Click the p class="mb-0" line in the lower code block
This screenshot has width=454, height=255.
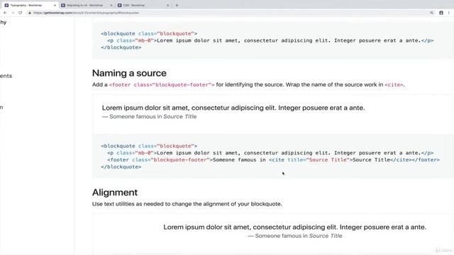270,153
